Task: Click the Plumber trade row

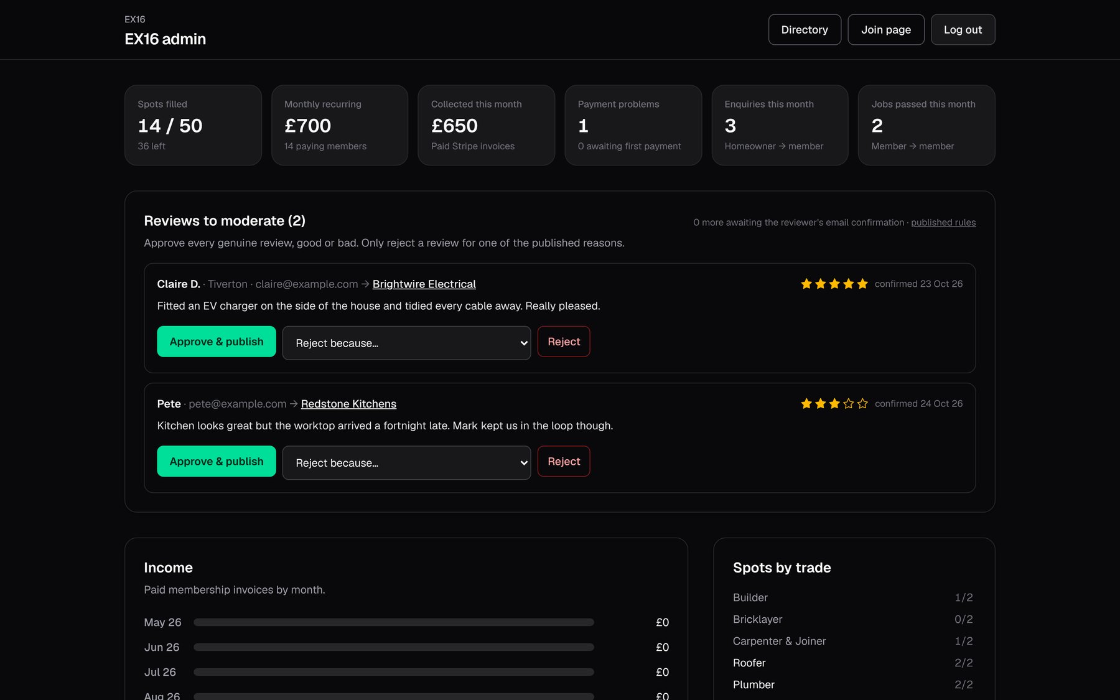Action: (854, 684)
